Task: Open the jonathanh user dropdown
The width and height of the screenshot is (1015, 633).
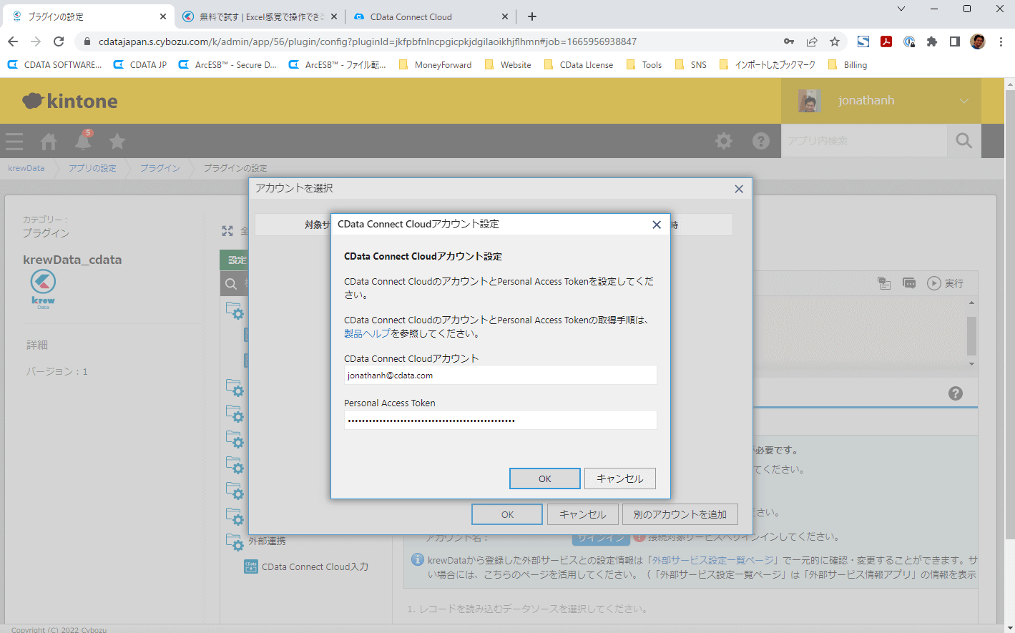Action: coord(881,101)
